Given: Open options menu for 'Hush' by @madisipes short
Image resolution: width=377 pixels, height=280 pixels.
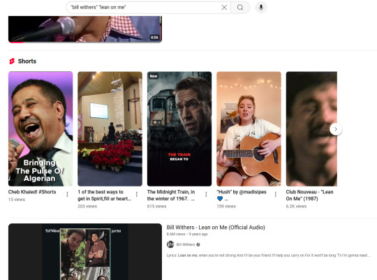Looking at the screenshot, I should [x=276, y=194].
